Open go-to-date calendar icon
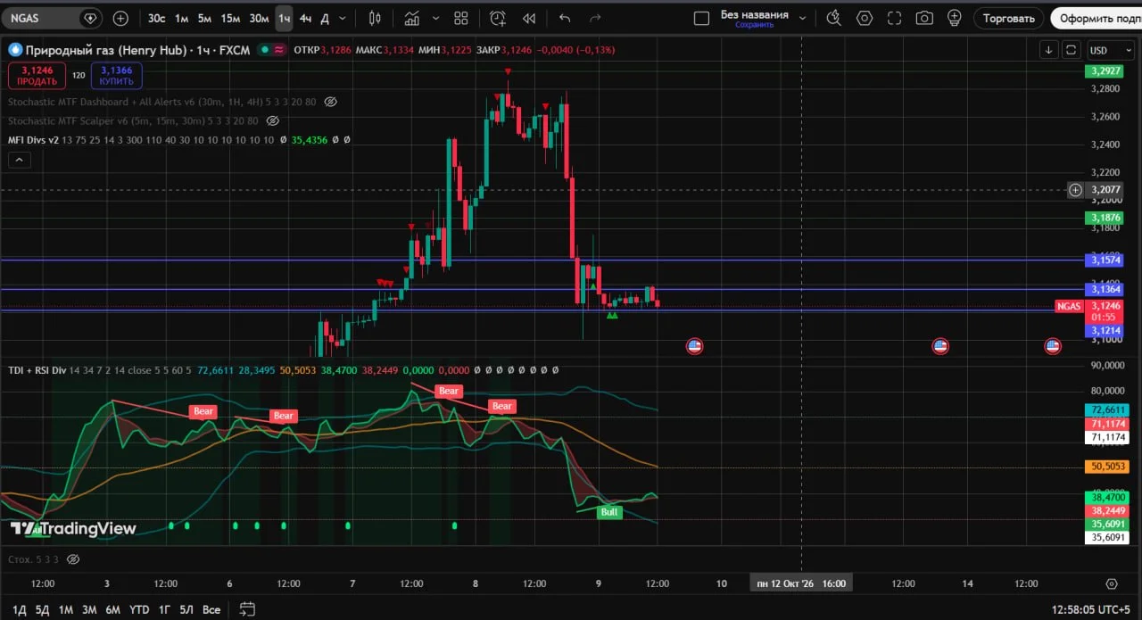This screenshot has height=620, width=1142. [x=247, y=609]
